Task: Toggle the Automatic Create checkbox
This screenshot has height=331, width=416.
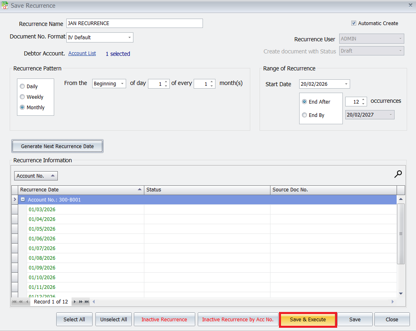Action: [x=354, y=23]
